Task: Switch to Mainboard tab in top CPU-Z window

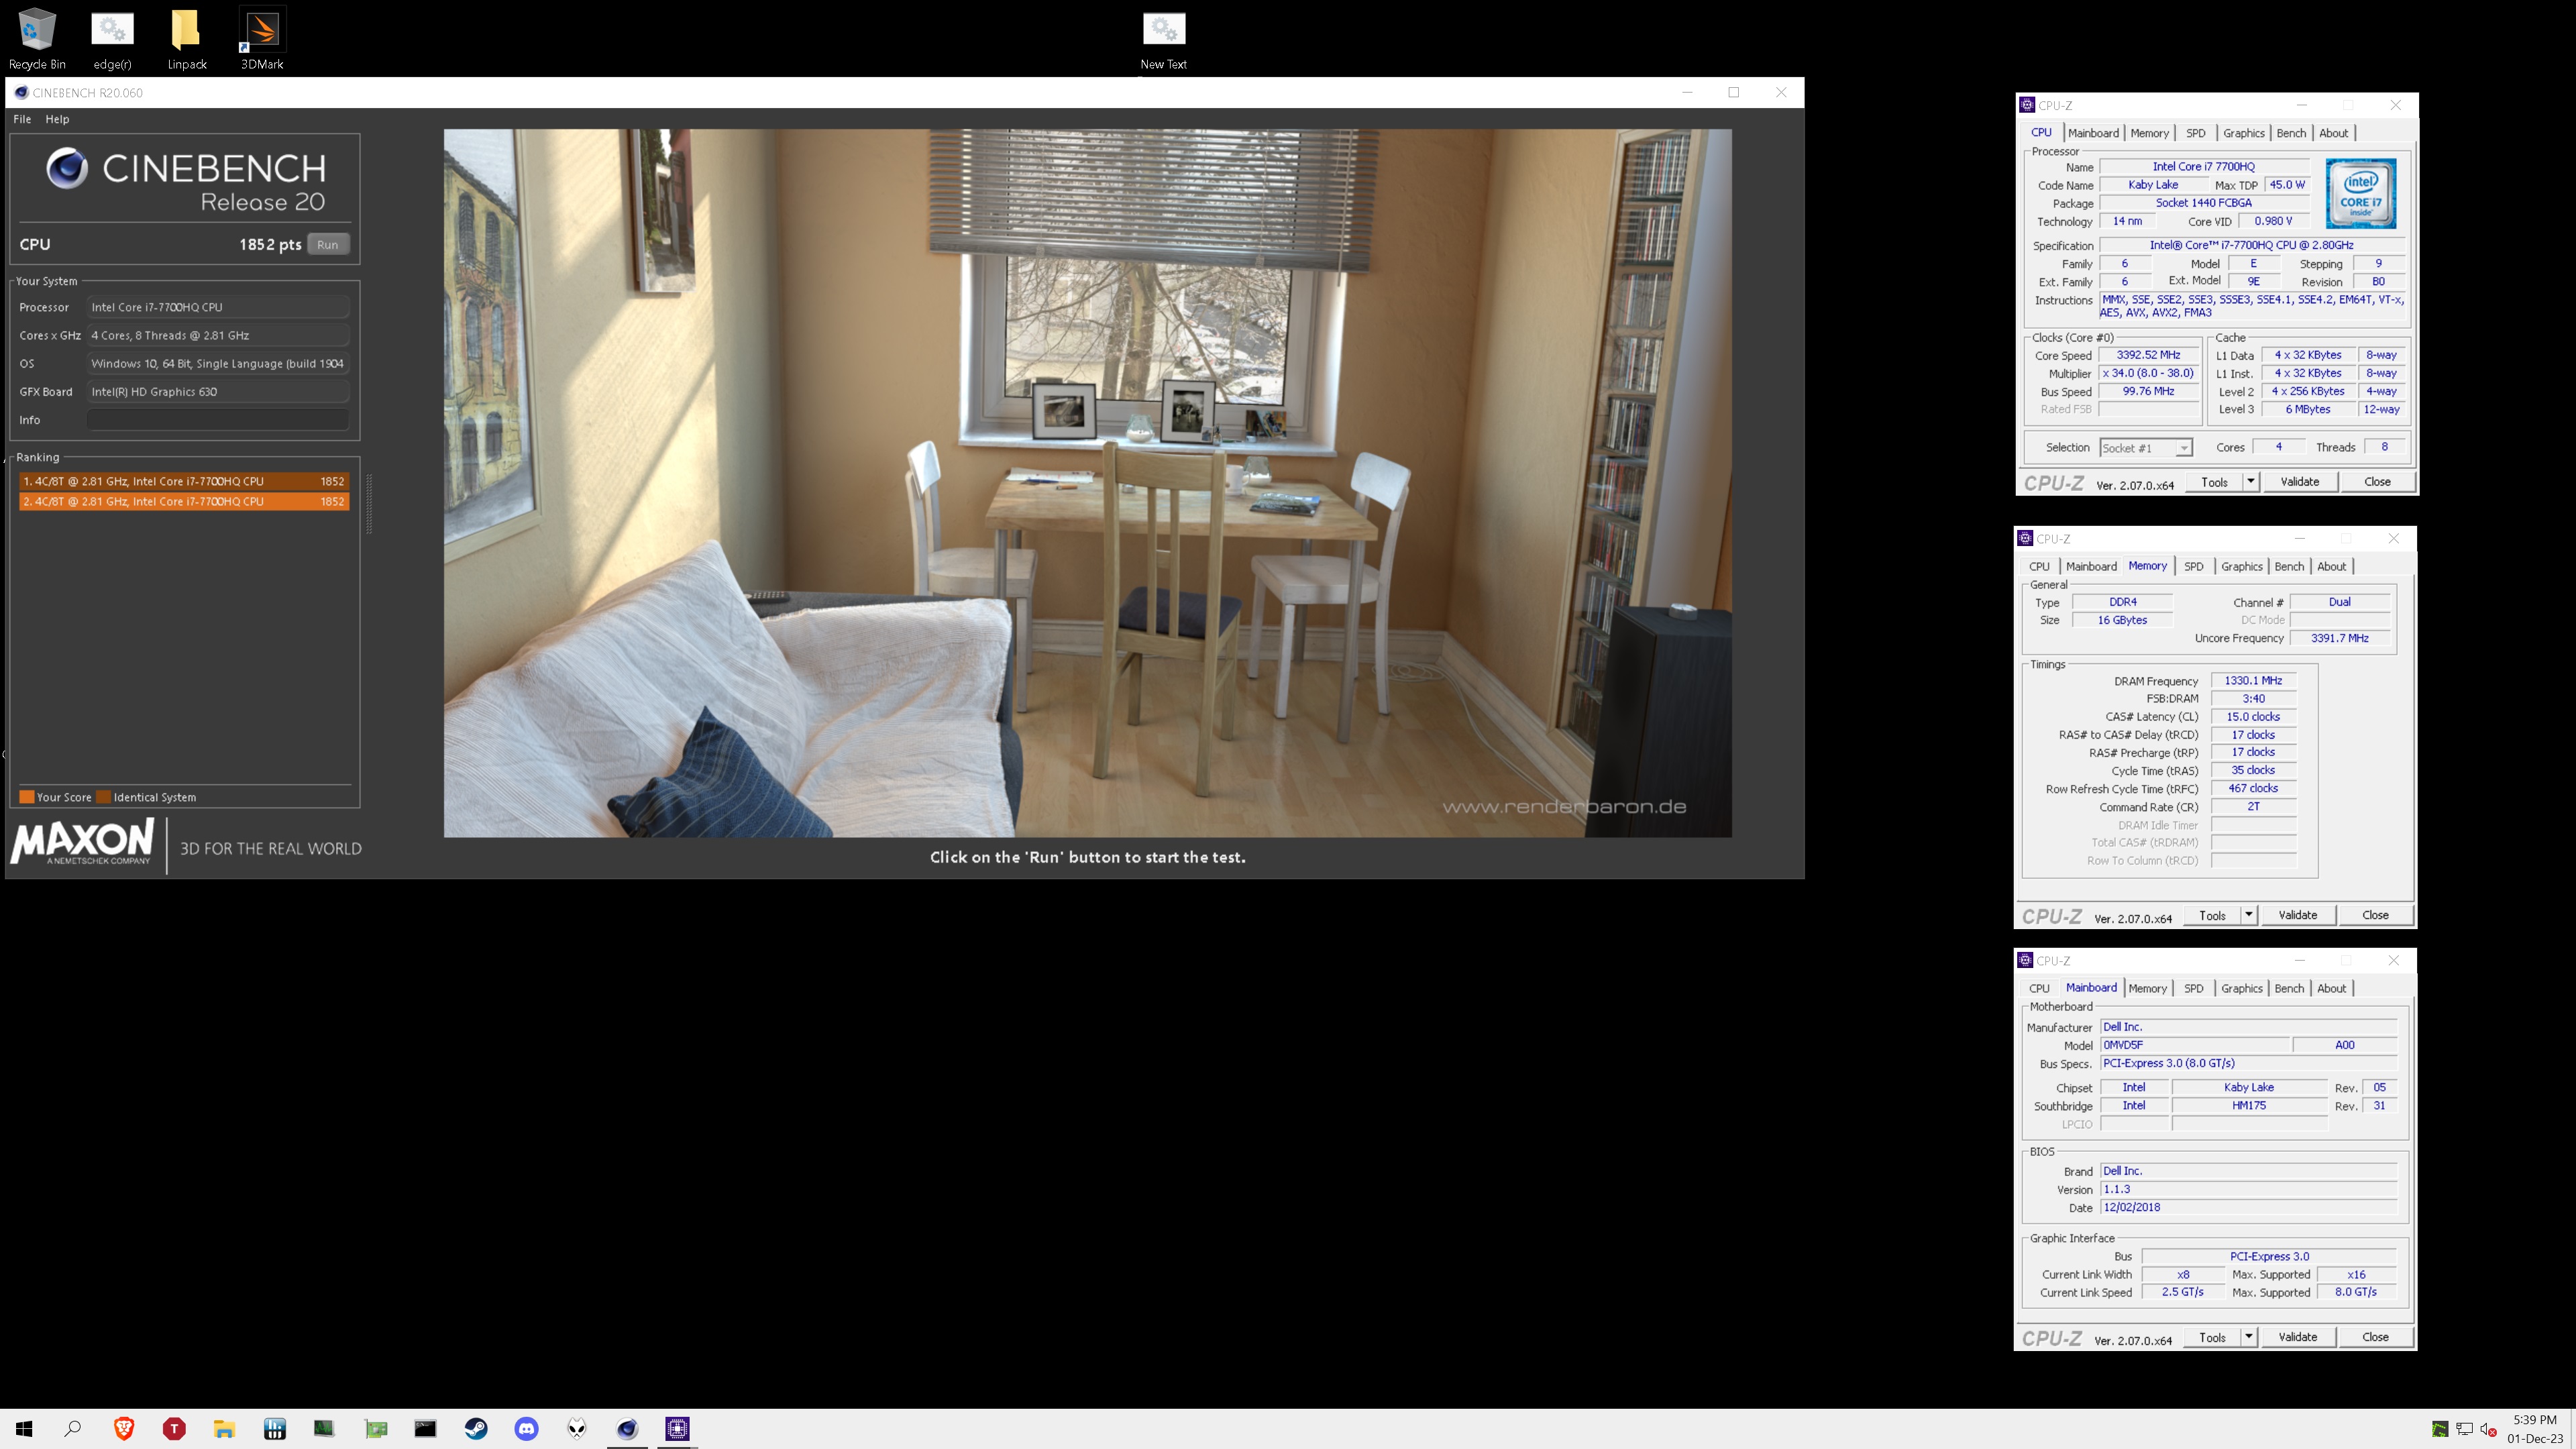Action: (2093, 133)
